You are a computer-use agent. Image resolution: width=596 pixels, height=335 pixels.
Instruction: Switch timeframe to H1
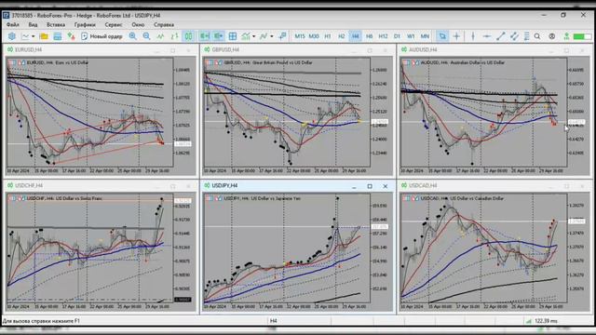(x=328, y=36)
